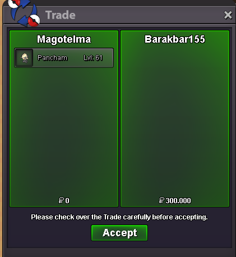
Task: Click the Pokédollar symbol beside 300.000
Action: [x=161, y=201]
